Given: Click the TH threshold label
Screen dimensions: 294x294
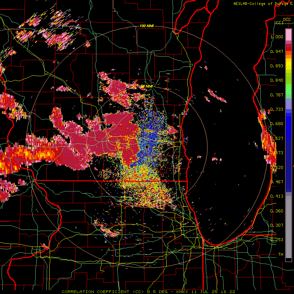Looking at the screenshot, I should 281,254.
